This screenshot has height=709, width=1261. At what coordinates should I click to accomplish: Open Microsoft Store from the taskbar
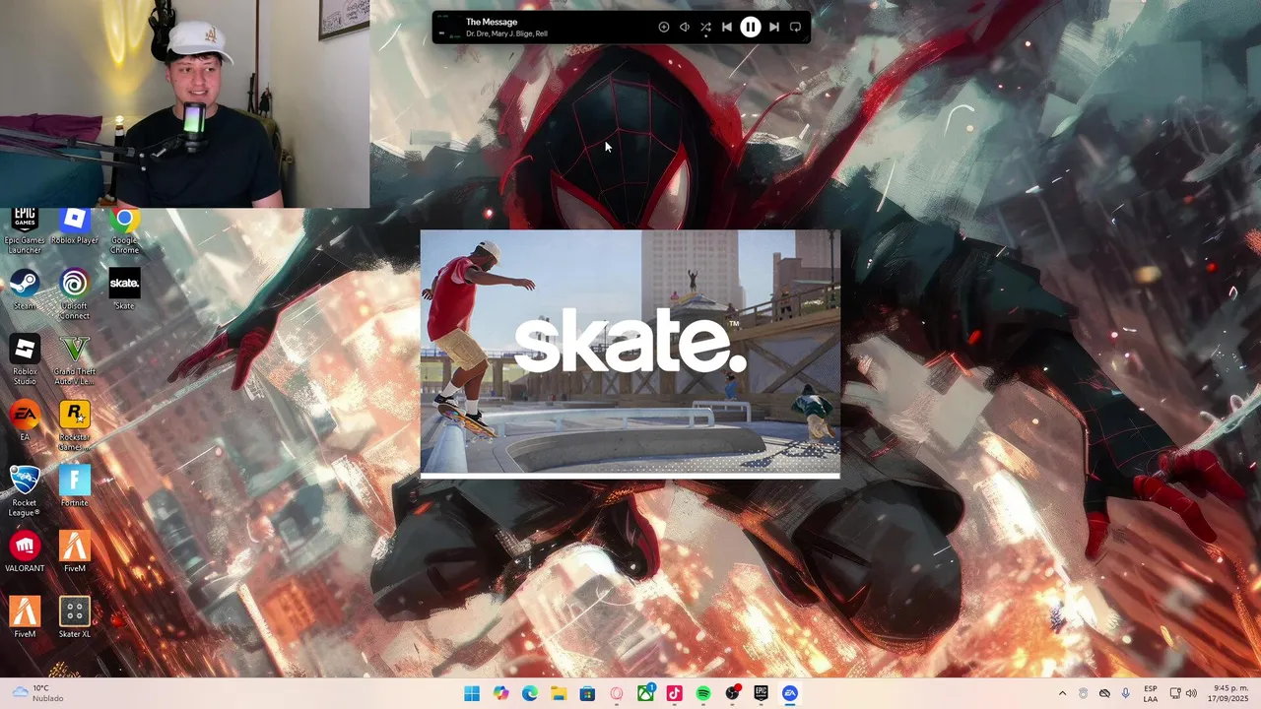[x=587, y=693]
